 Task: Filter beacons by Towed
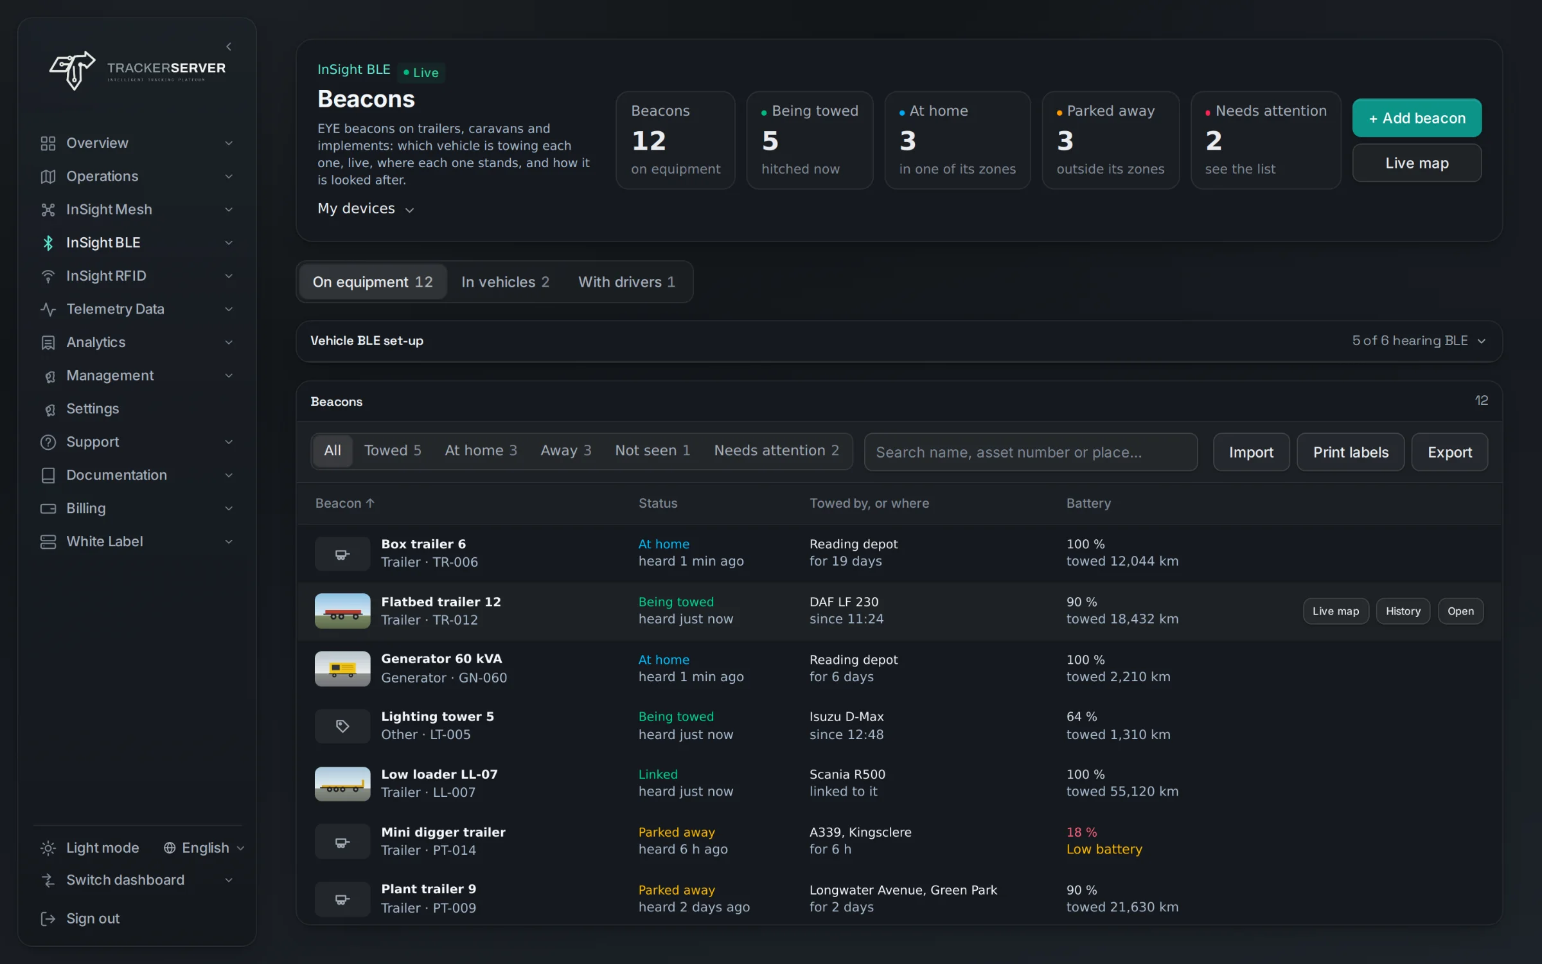pyautogui.click(x=393, y=451)
